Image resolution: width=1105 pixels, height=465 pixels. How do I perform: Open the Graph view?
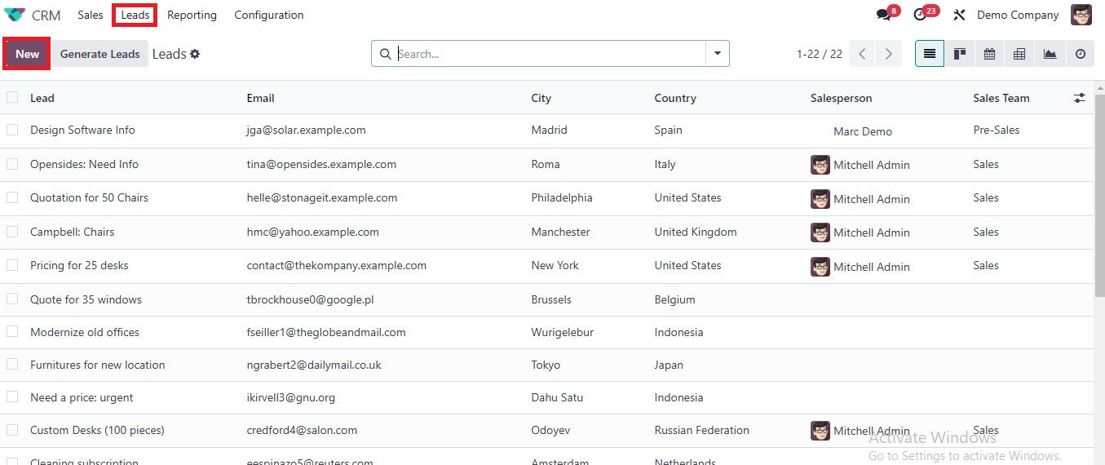pyautogui.click(x=1050, y=54)
